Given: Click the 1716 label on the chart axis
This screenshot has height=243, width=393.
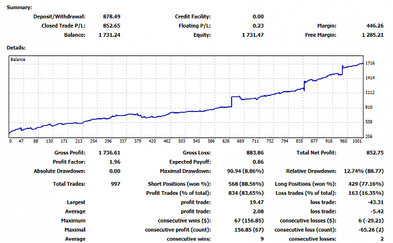Looking at the screenshot, I should [370, 63].
